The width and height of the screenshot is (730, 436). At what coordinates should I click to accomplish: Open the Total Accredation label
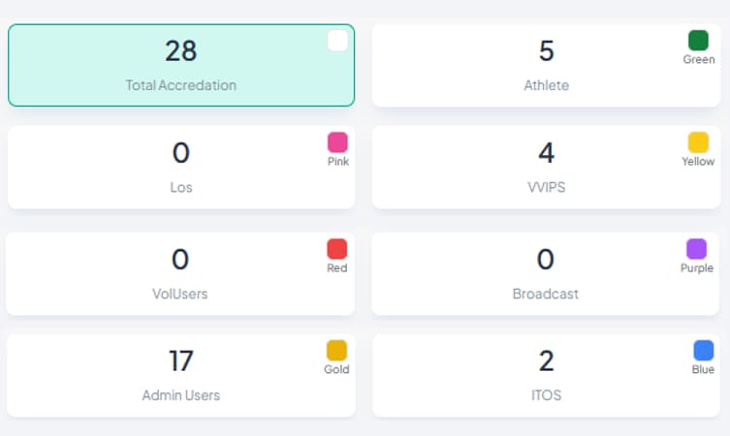coord(181,85)
